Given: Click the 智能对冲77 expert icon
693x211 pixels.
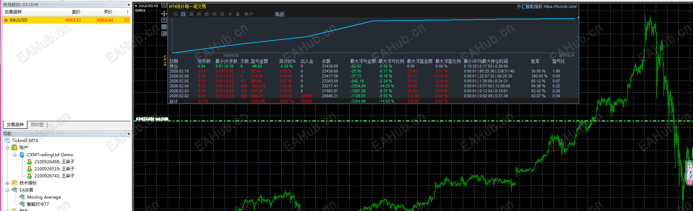Looking at the screenshot, I should point(22,204).
